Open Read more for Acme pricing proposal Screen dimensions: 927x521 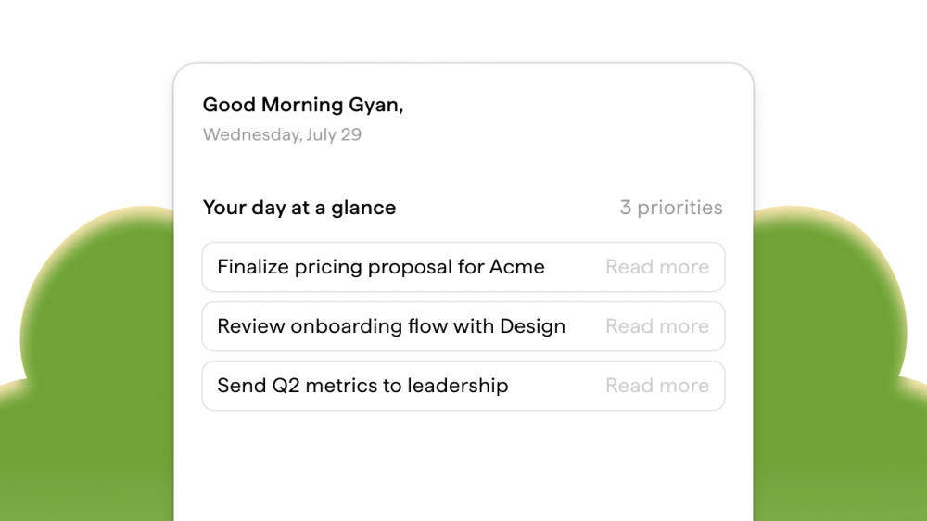[657, 267]
